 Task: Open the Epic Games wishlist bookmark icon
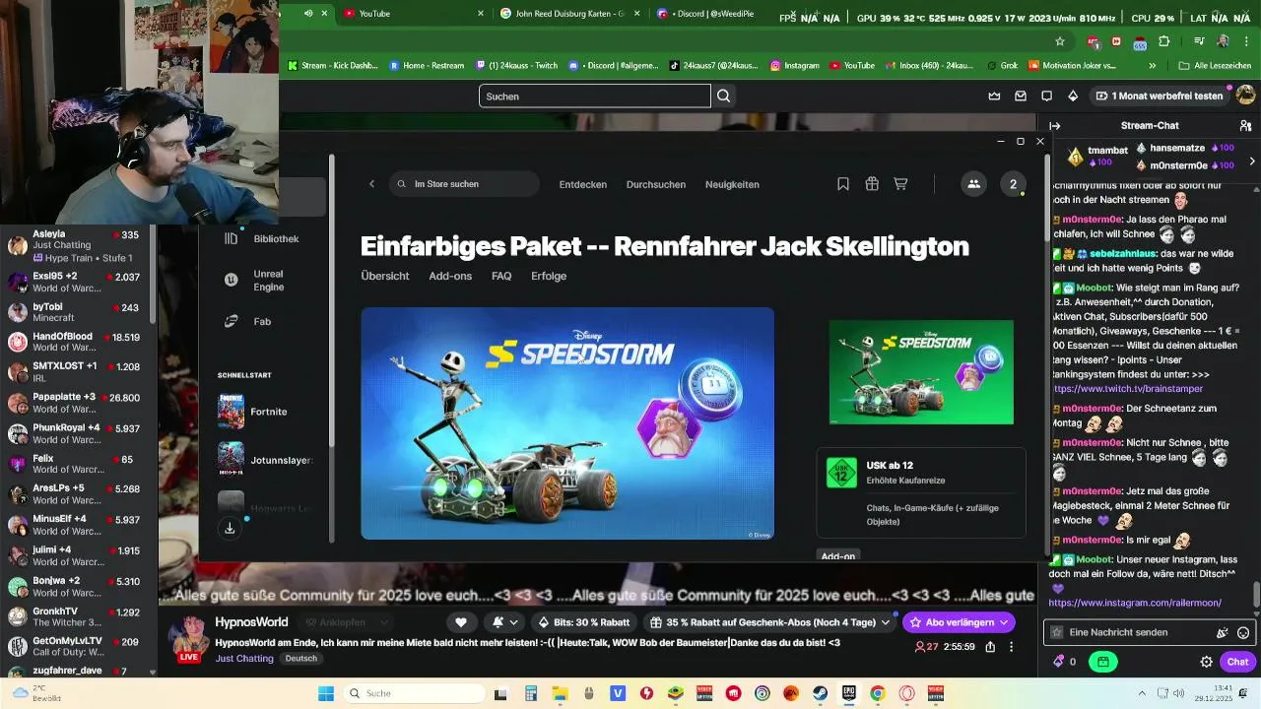coord(843,184)
